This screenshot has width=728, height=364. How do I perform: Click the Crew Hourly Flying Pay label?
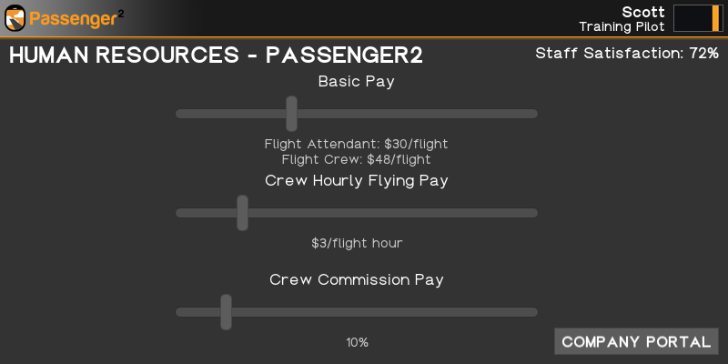(356, 180)
